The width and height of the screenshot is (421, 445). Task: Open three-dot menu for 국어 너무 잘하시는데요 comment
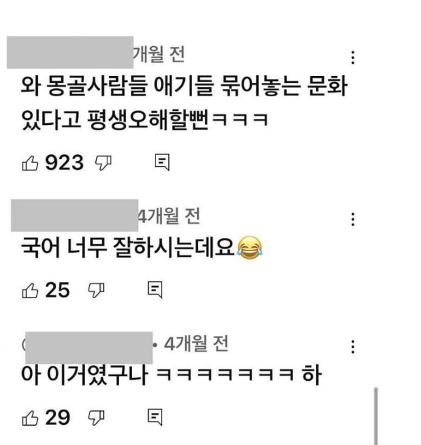tap(353, 219)
